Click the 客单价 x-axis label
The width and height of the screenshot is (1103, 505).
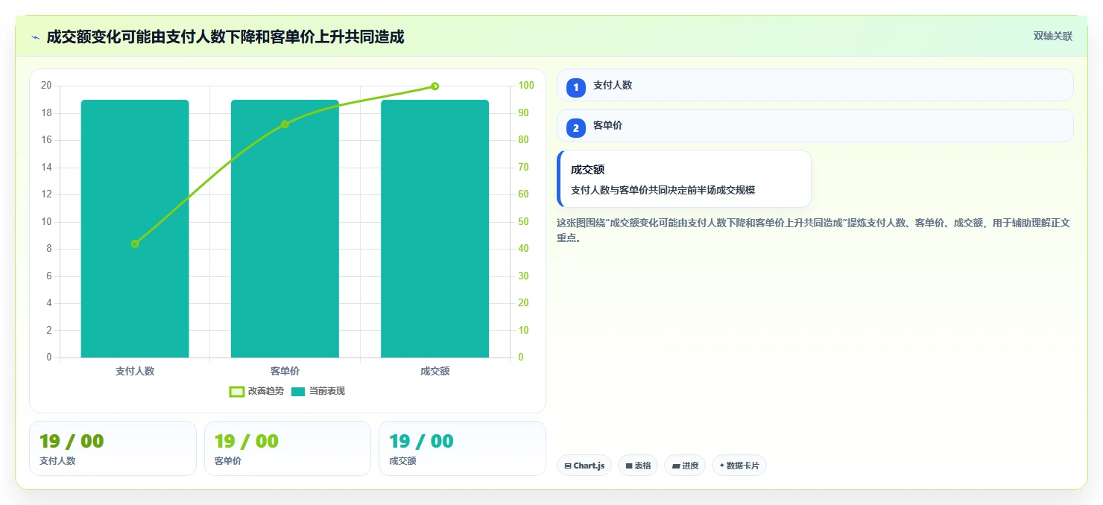285,371
